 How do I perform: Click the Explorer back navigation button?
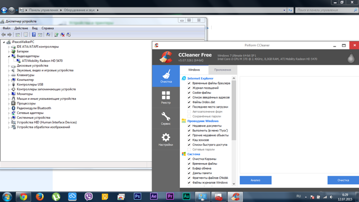click(x=4, y=10)
